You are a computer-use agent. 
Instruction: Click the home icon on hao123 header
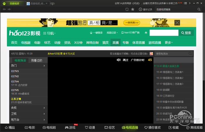coord(146,33)
